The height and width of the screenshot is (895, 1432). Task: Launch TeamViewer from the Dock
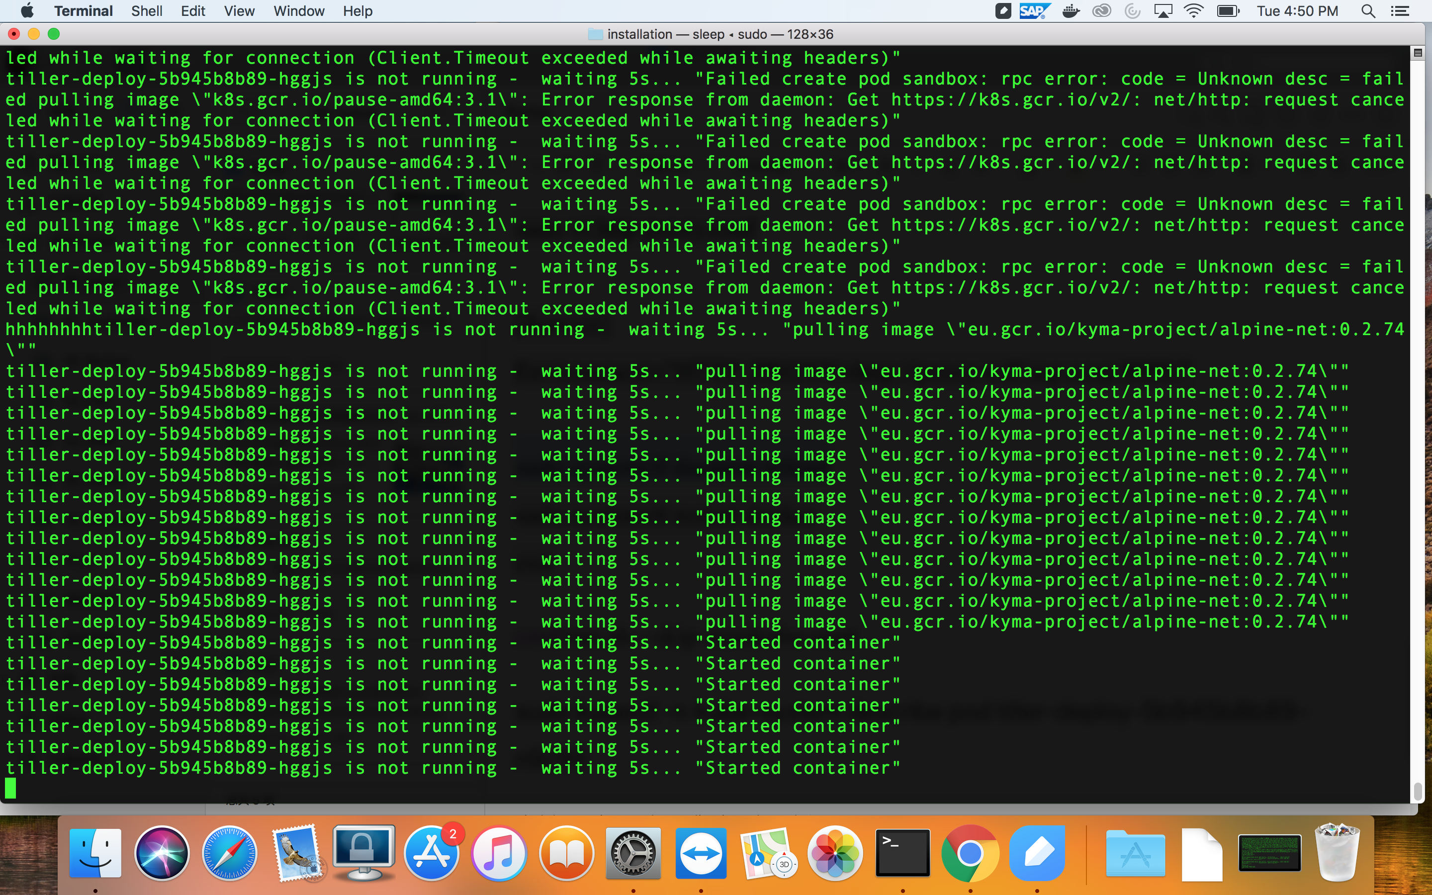(701, 852)
